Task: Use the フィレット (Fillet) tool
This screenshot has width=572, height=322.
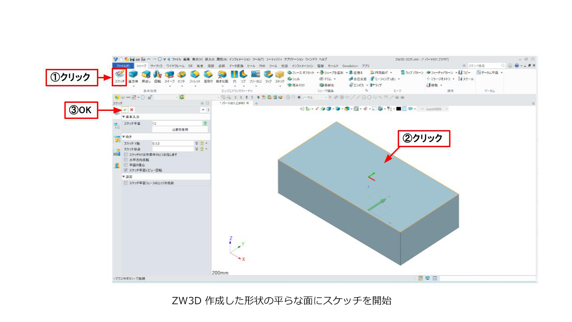Action: coord(195,77)
